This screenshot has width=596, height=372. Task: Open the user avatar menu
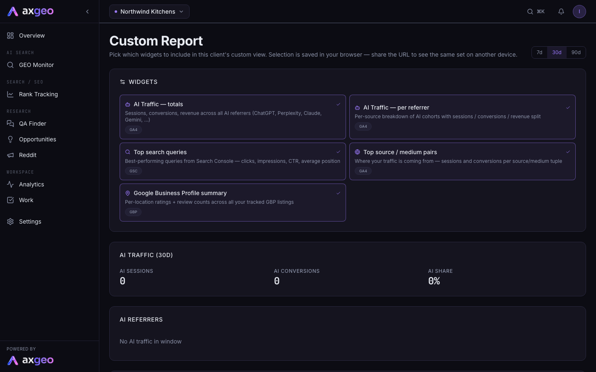click(579, 12)
